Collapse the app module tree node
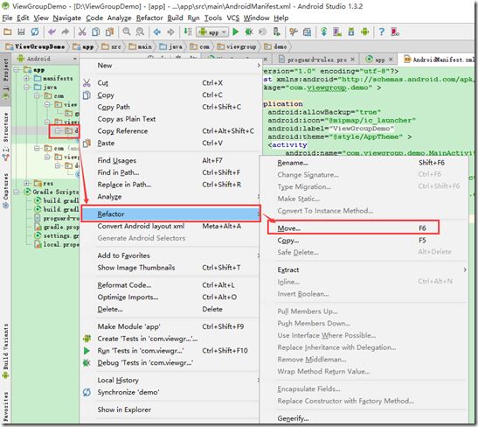The height and width of the screenshot is (427, 478). (x=17, y=70)
